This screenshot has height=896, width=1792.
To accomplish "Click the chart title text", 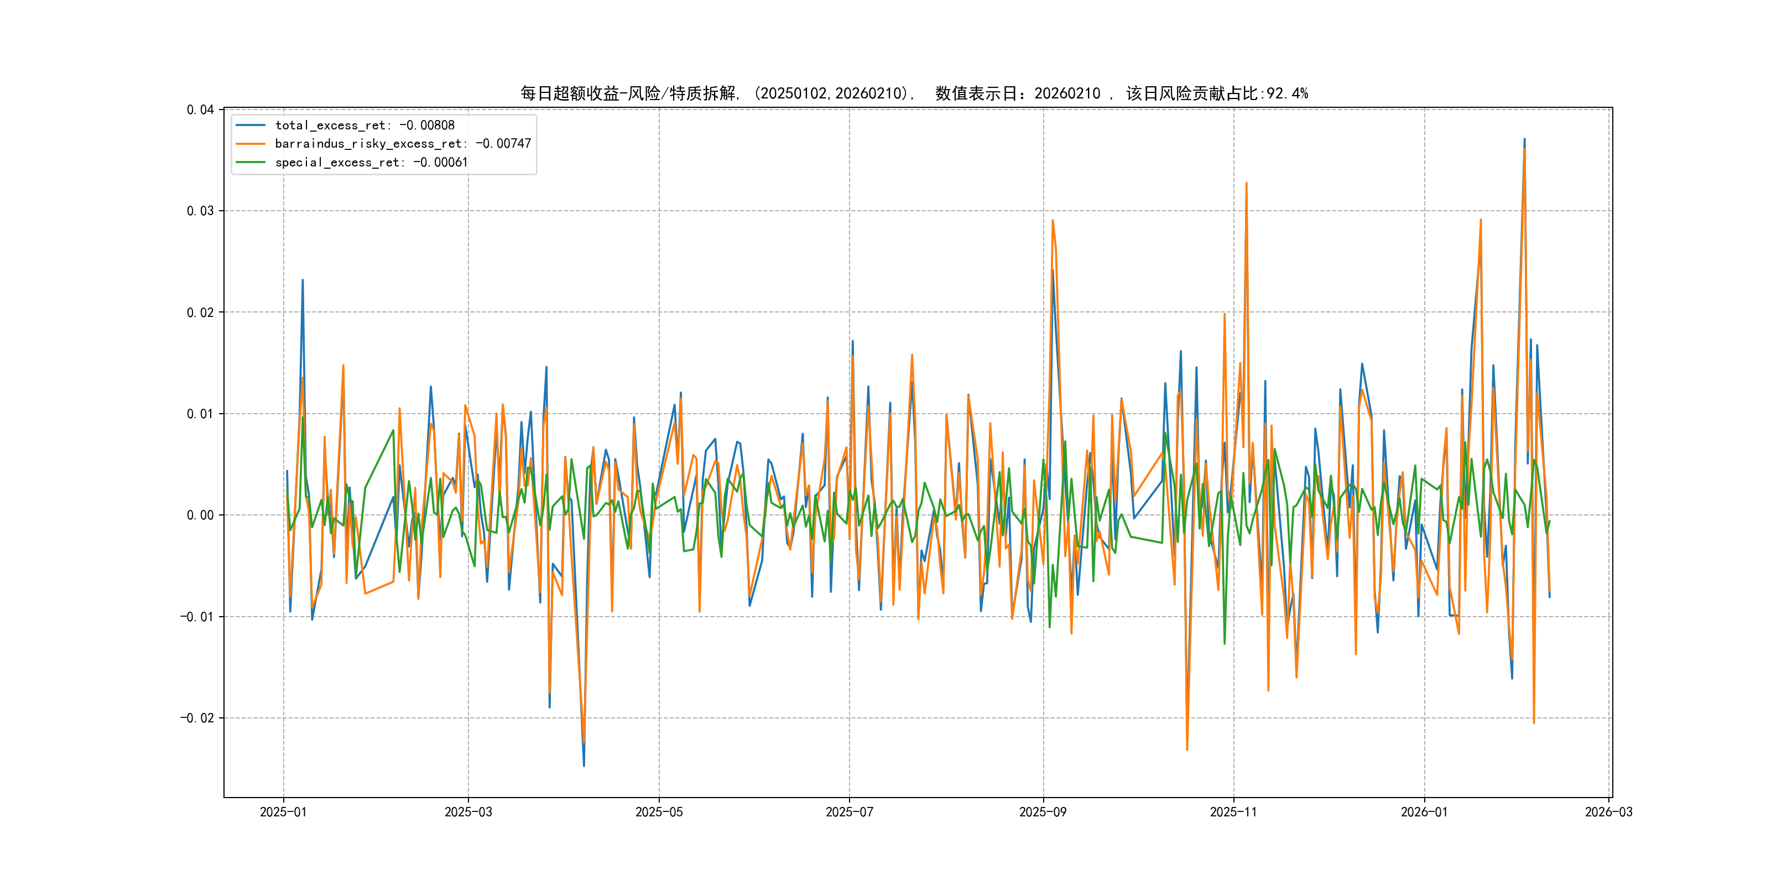I will (914, 93).
